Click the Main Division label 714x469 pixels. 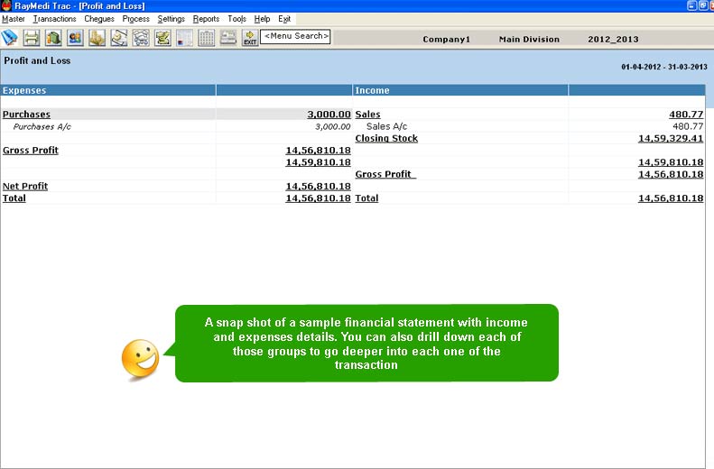point(529,39)
